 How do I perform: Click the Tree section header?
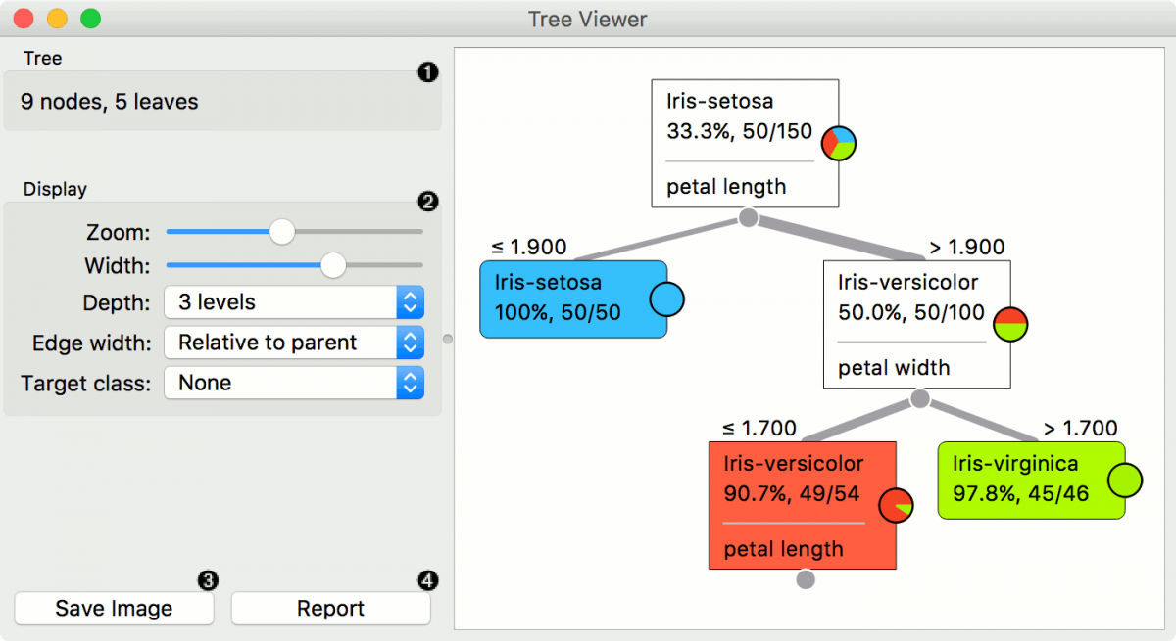42,58
